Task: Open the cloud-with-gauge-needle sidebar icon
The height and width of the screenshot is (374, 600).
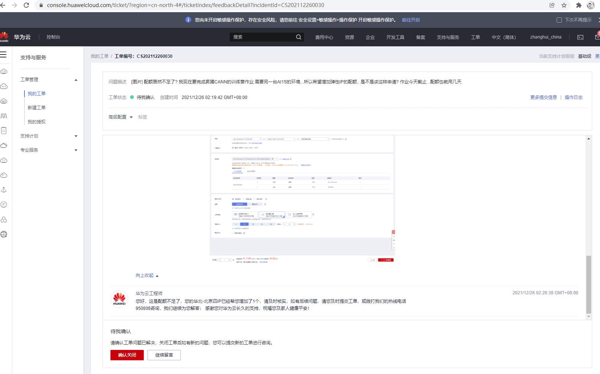Action: [4, 175]
